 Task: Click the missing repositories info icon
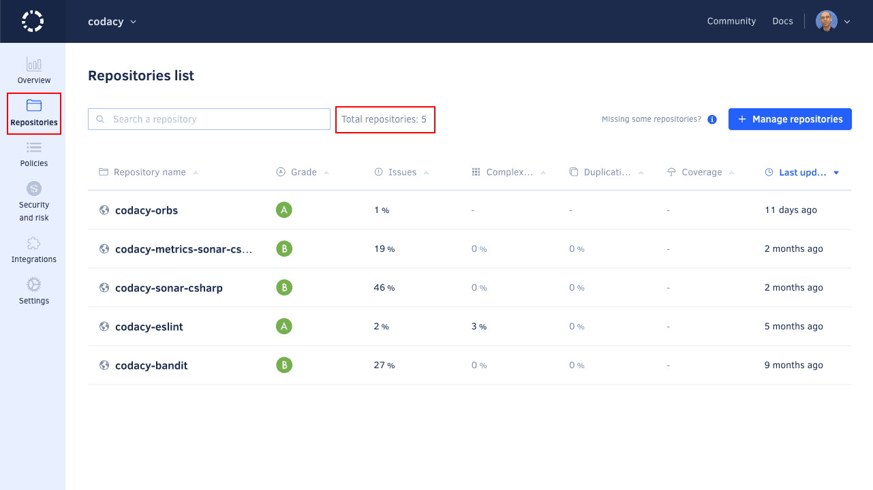[x=712, y=119]
